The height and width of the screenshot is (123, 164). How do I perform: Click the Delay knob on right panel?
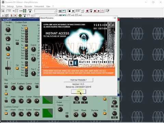114,102
